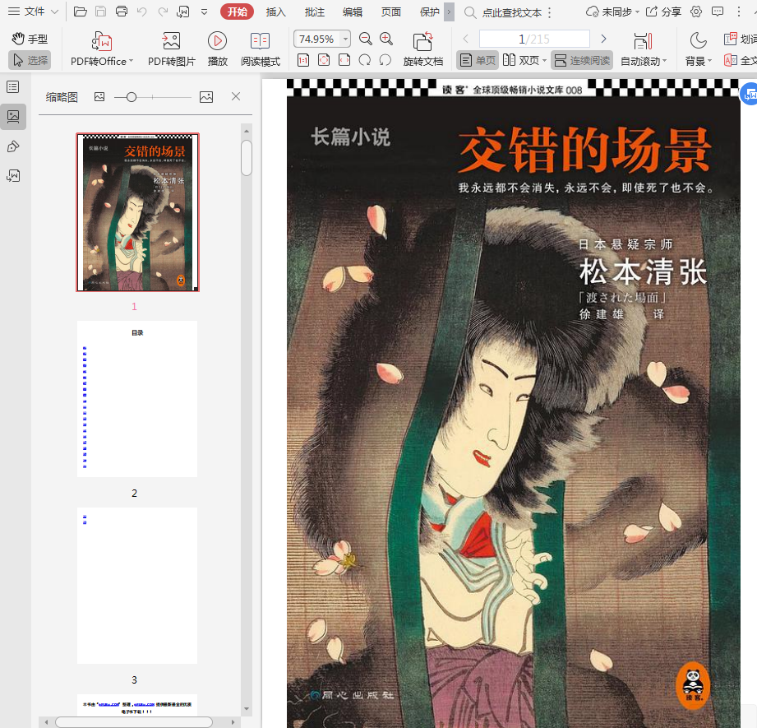Click the rotate counterclockwise icon
The width and height of the screenshot is (757, 728).
(x=385, y=60)
